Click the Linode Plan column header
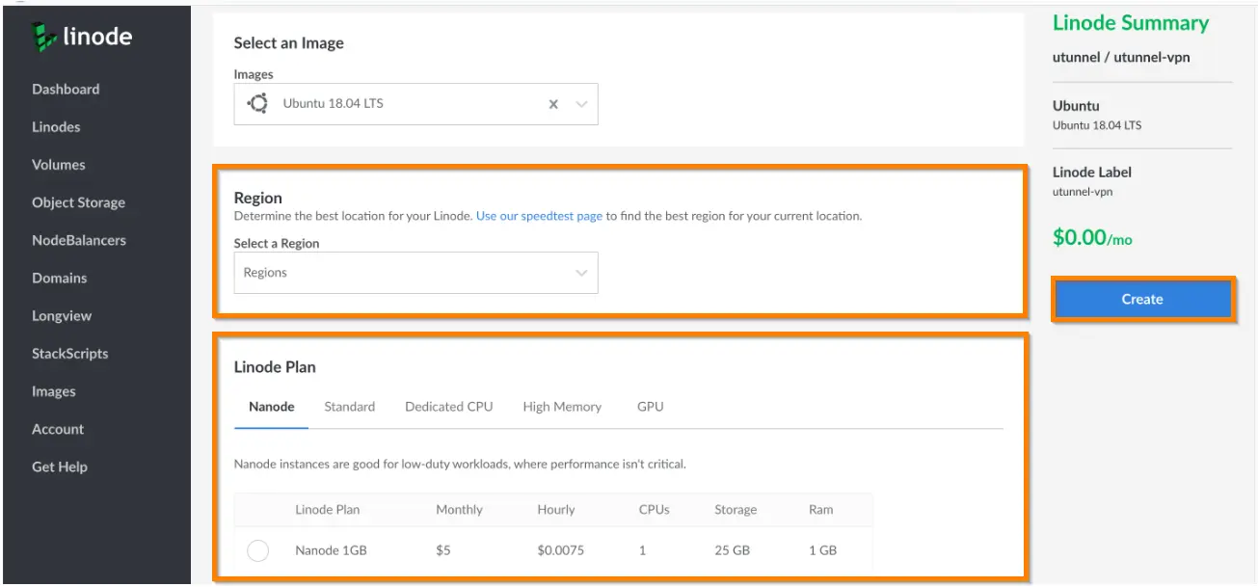This screenshot has height=587, width=1258. [327, 510]
